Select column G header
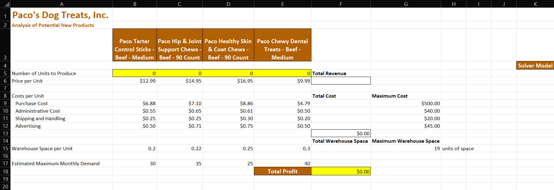The image size is (554, 190). click(406, 4)
